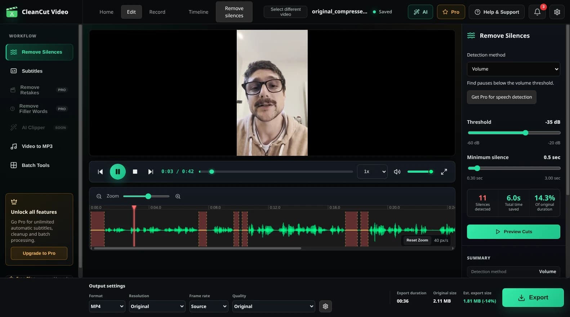Switch to the Record tab
The width and height of the screenshot is (570, 317).
point(157,12)
